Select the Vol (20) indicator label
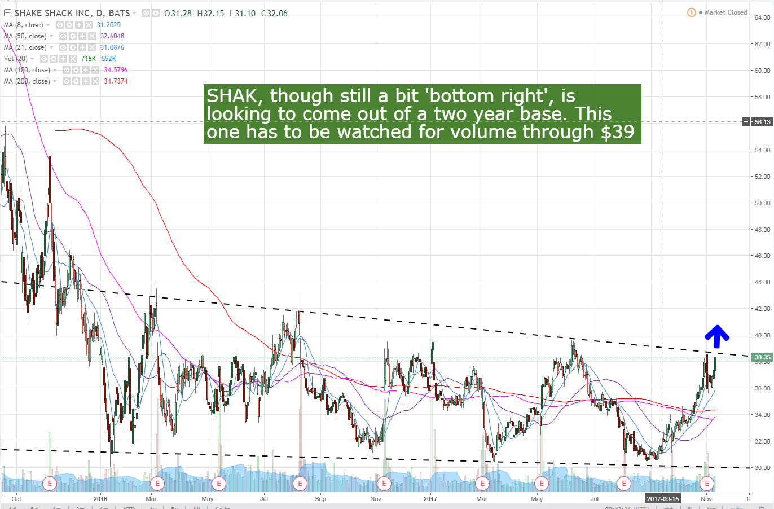This screenshot has height=509, width=774. pyautogui.click(x=15, y=59)
